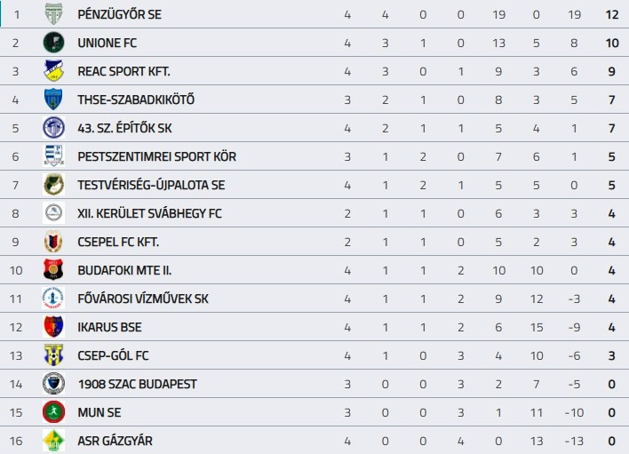The width and height of the screenshot is (629, 454).
Task: Click the Csep-Gól FC logo
Action: 54,355
